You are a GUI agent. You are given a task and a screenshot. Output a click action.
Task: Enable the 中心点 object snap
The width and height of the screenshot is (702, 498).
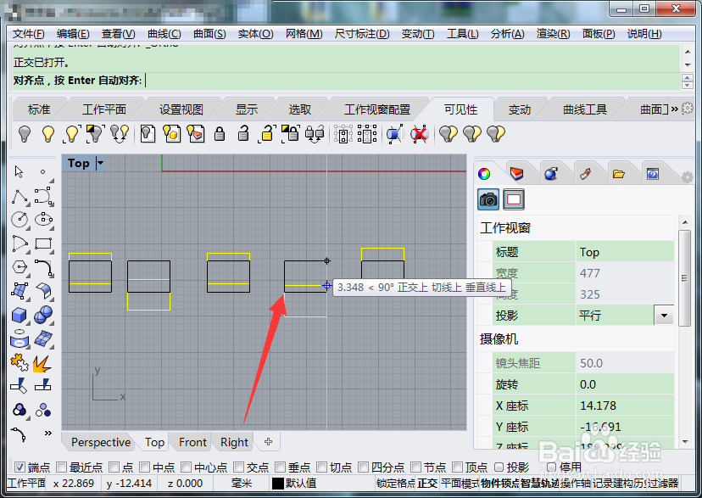point(187,467)
